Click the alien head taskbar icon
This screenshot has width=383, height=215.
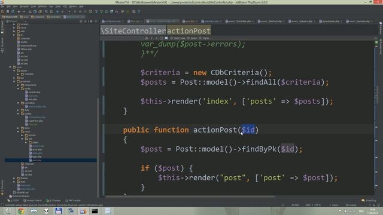(x=46, y=211)
